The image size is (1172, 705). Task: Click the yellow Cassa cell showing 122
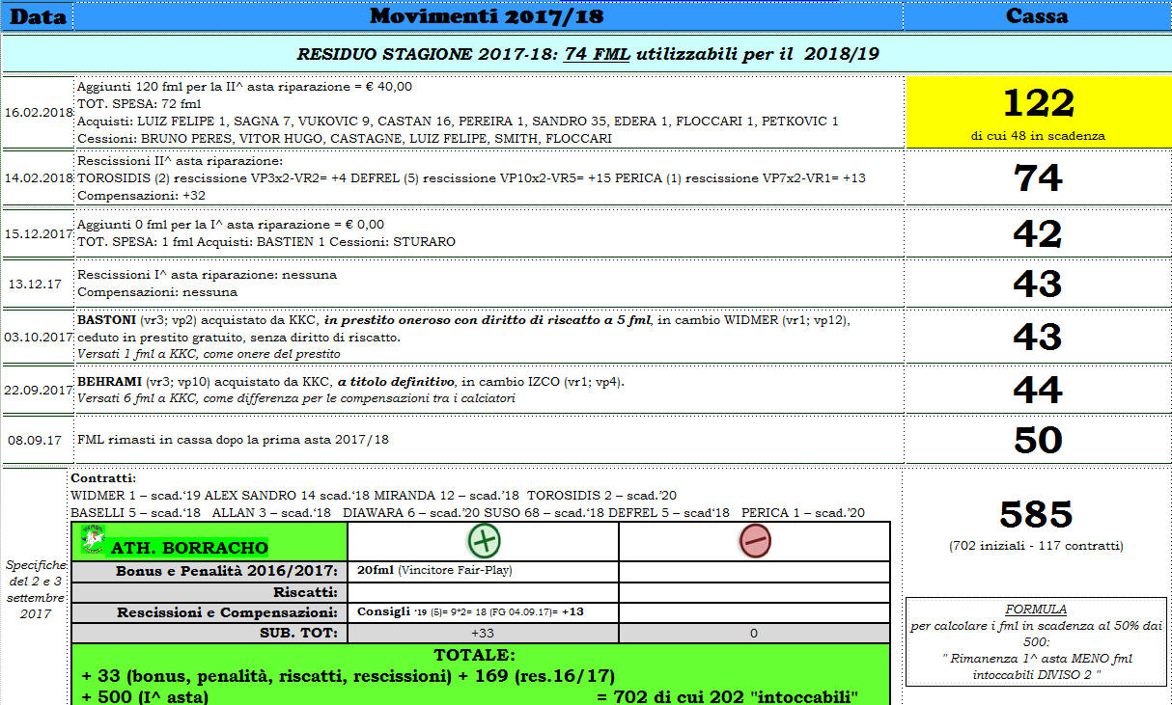[x=1037, y=112]
